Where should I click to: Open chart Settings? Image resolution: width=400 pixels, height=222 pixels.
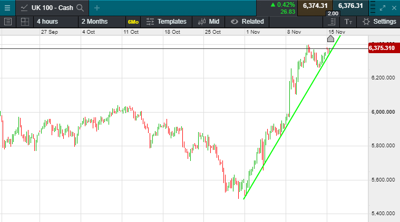click(x=379, y=22)
